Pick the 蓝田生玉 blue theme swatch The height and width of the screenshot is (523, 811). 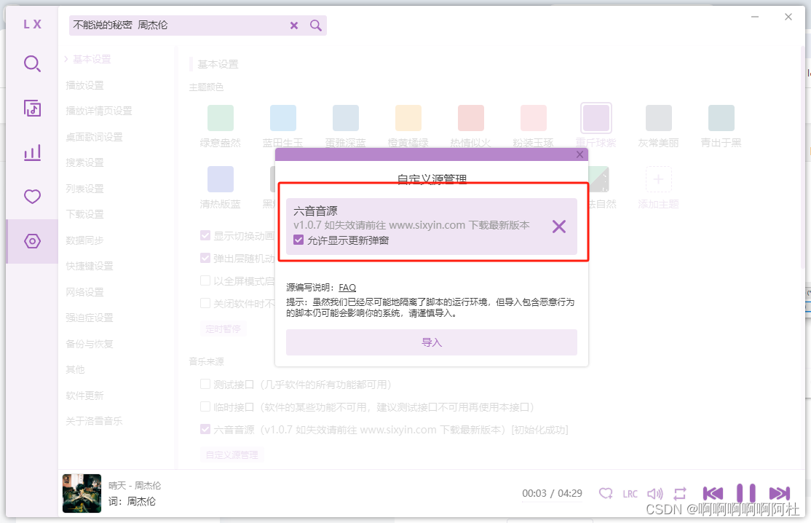point(283,118)
